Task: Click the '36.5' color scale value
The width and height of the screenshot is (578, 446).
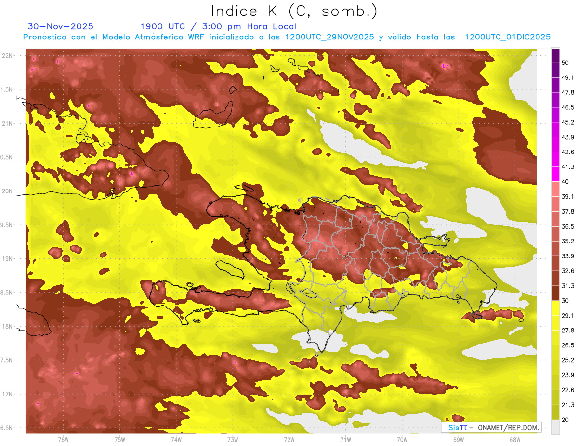Action: pos(568,226)
